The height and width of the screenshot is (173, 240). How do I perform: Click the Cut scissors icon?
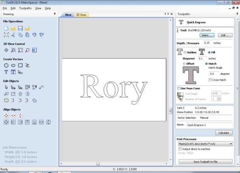click(13, 35)
